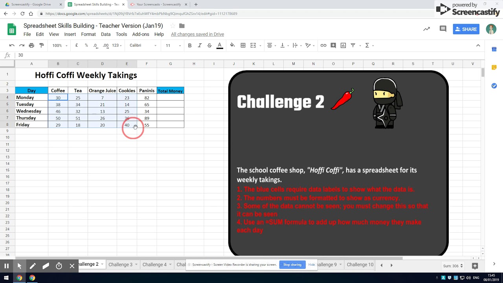Print the spreadsheet with printer icon
The height and width of the screenshot is (283, 503).
[31, 46]
